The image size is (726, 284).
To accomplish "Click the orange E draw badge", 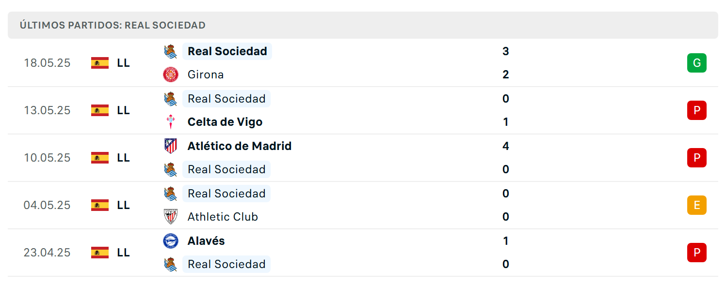I will (x=697, y=205).
